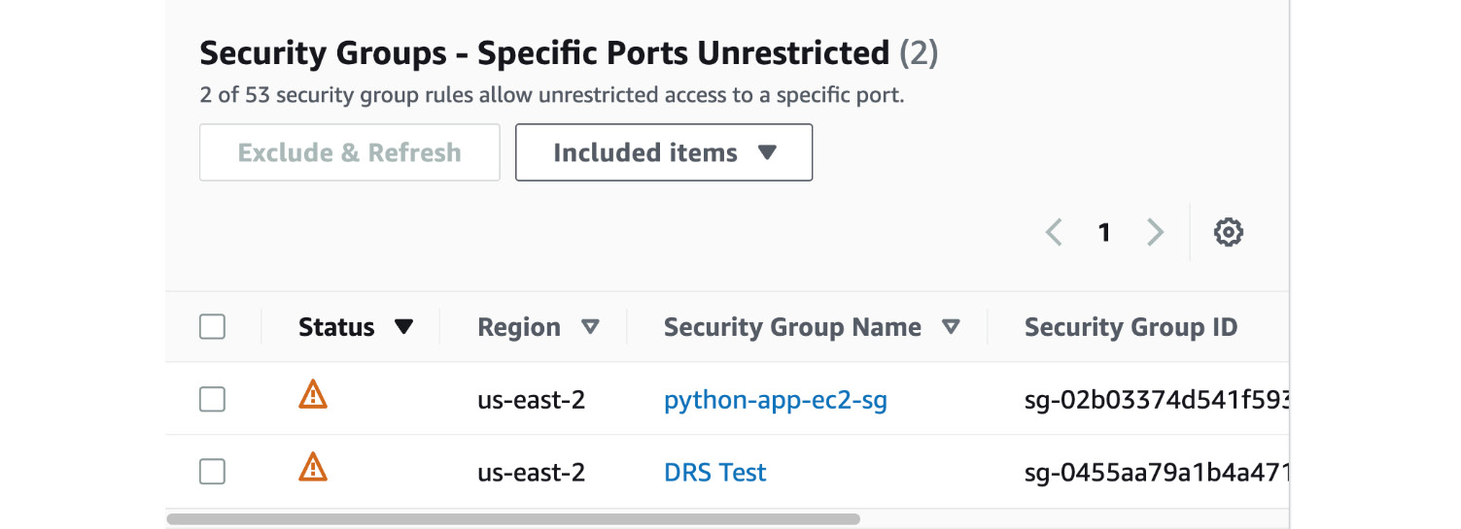The height and width of the screenshot is (529, 1461).
Task: Click the Exclude & Refresh button
Action: [350, 152]
